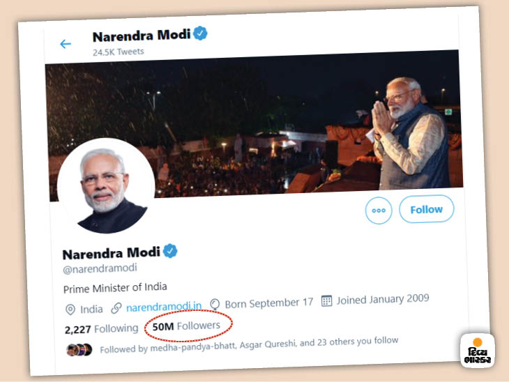
Task: Click the location pin icon
Action: click(x=70, y=310)
